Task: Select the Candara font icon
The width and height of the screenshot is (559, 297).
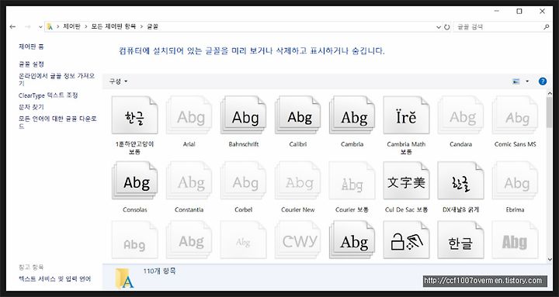Action: click(460, 116)
